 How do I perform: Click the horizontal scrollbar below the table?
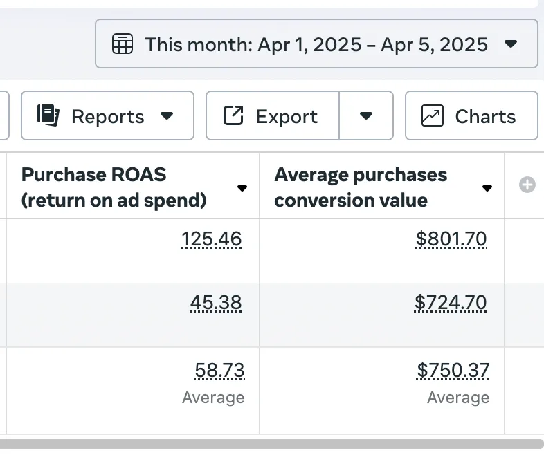[x=272, y=444]
